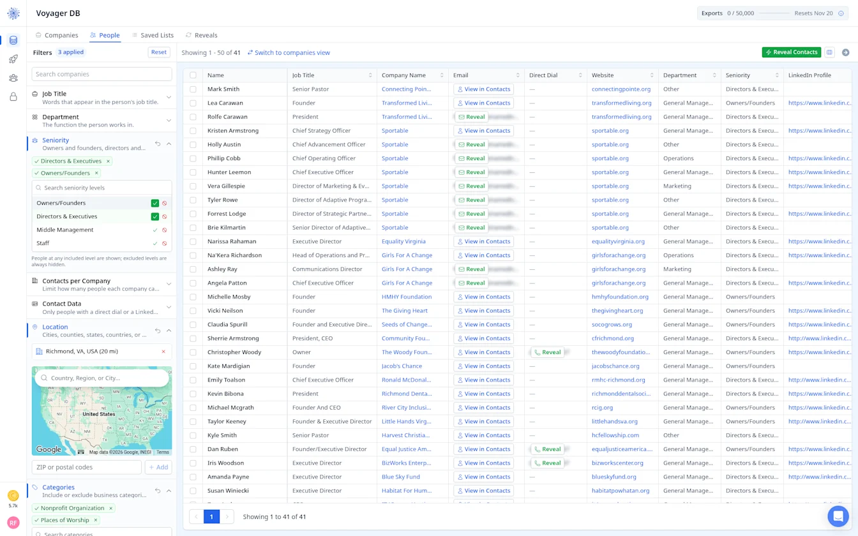Reveal email for Rolfe Carawan
Image resolution: width=858 pixels, height=536 pixels.
(x=471, y=117)
